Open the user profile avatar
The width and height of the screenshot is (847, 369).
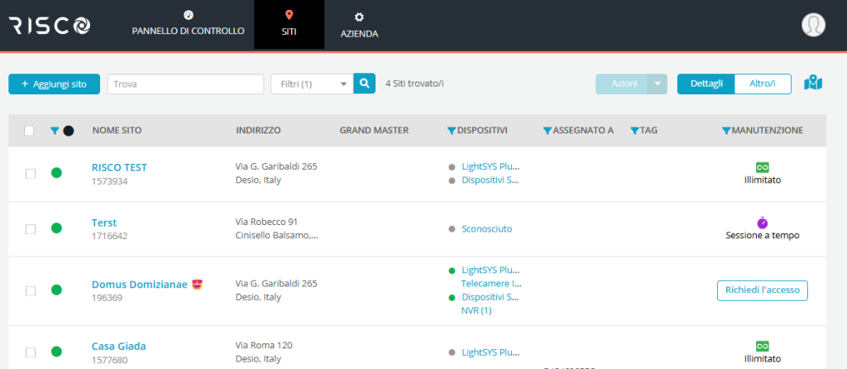point(813,25)
